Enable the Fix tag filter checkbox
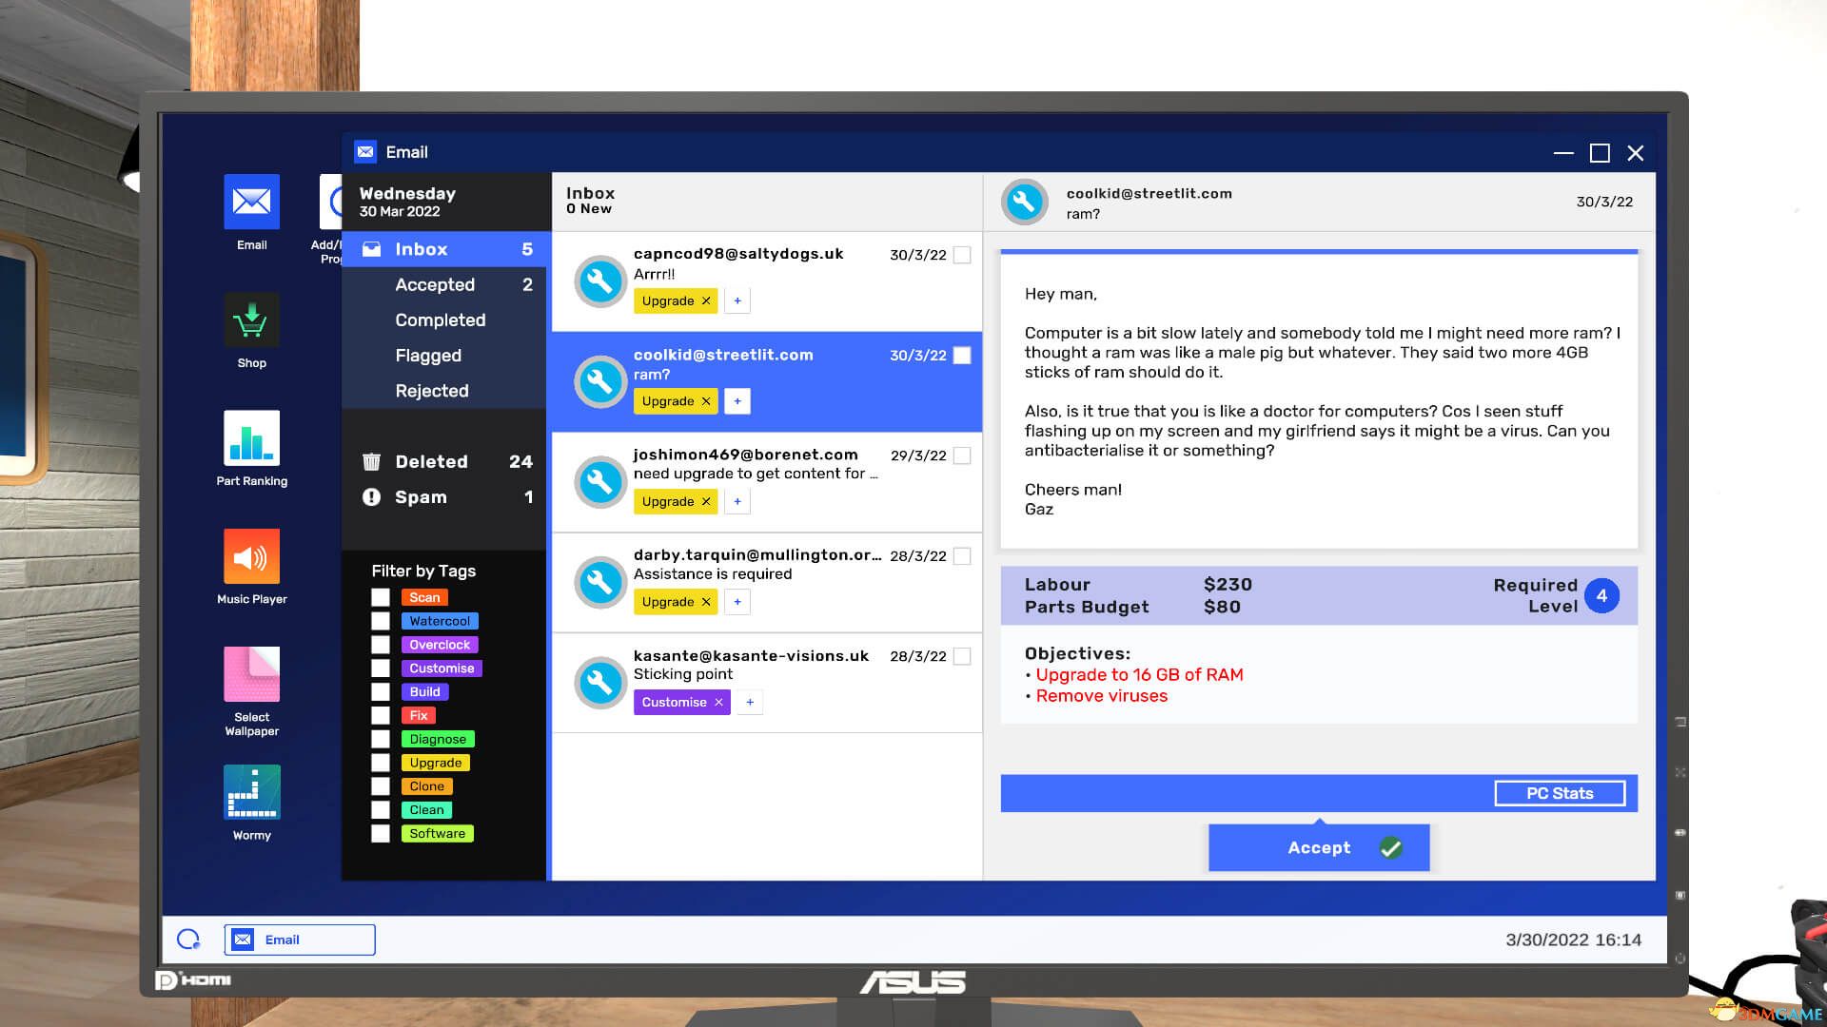 (381, 715)
